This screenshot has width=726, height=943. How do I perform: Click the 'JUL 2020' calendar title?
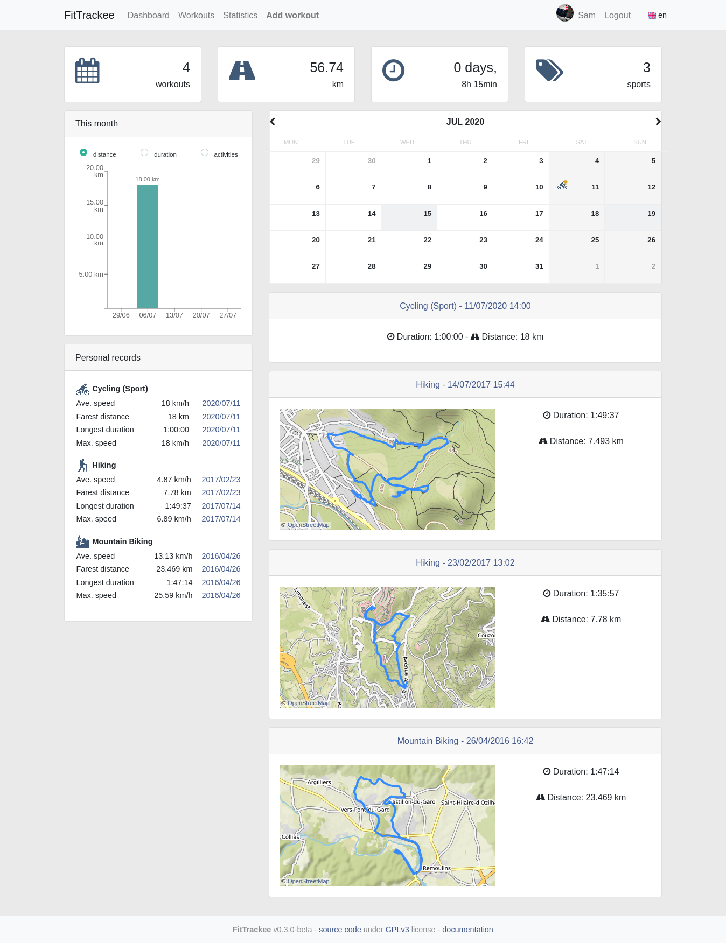click(x=465, y=122)
